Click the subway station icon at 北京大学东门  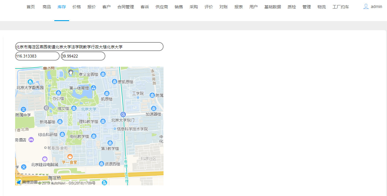[x=123, y=114]
